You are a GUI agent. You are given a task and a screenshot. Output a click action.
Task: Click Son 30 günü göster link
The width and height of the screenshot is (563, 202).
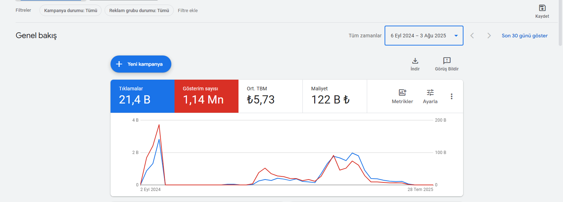(525, 36)
